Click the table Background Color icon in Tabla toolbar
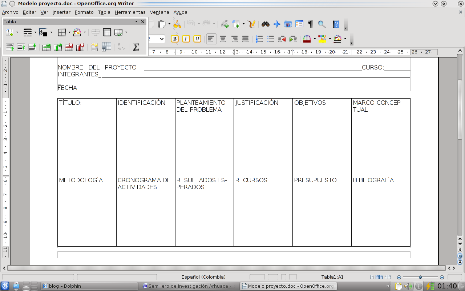465x291 pixels. tap(77, 32)
